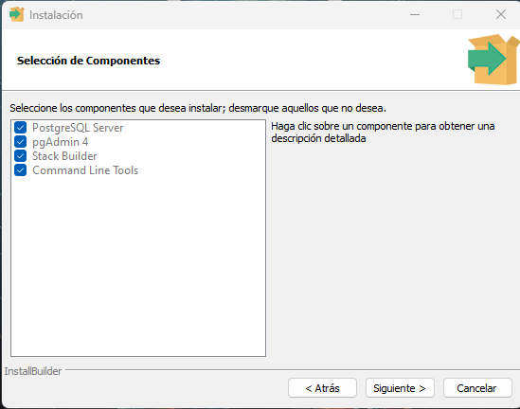This screenshot has height=409, width=520.
Task: Minimize the Instalación window
Action: [x=415, y=14]
